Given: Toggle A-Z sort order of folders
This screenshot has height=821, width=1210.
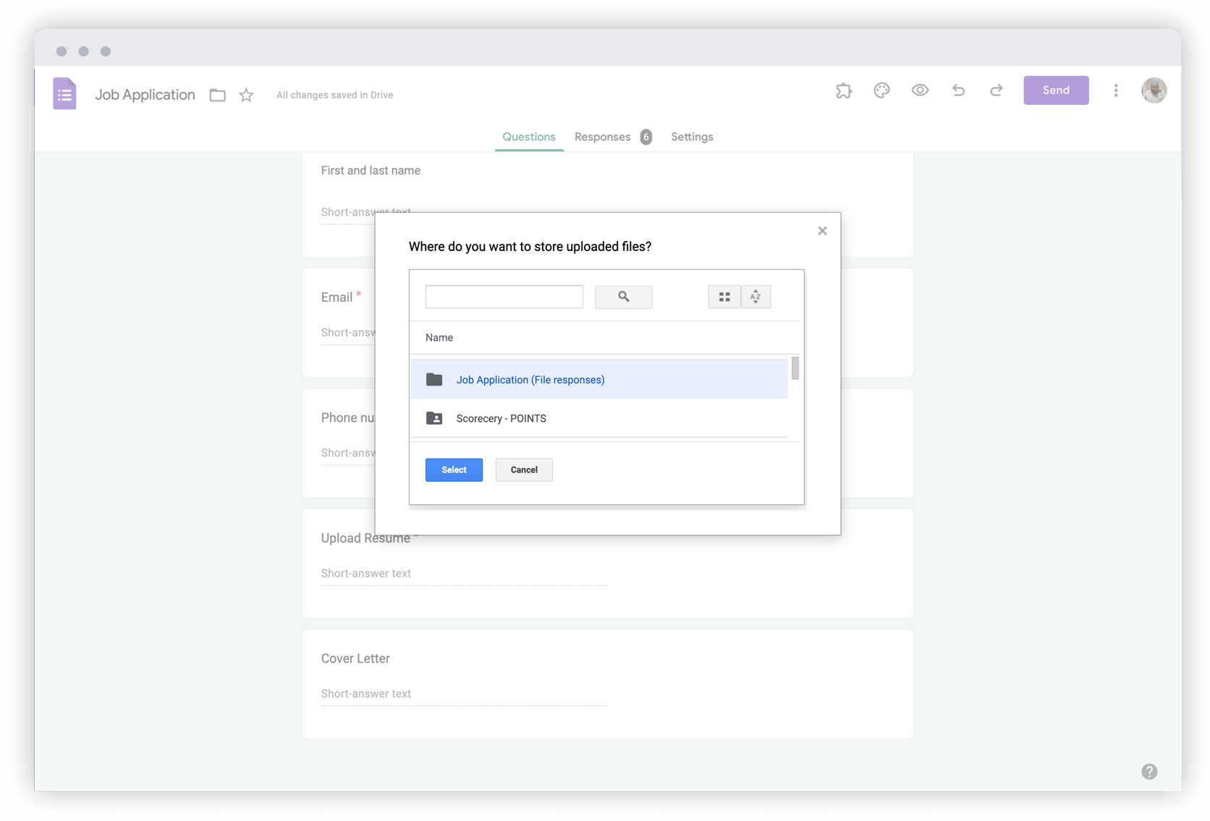Looking at the screenshot, I should (x=756, y=297).
